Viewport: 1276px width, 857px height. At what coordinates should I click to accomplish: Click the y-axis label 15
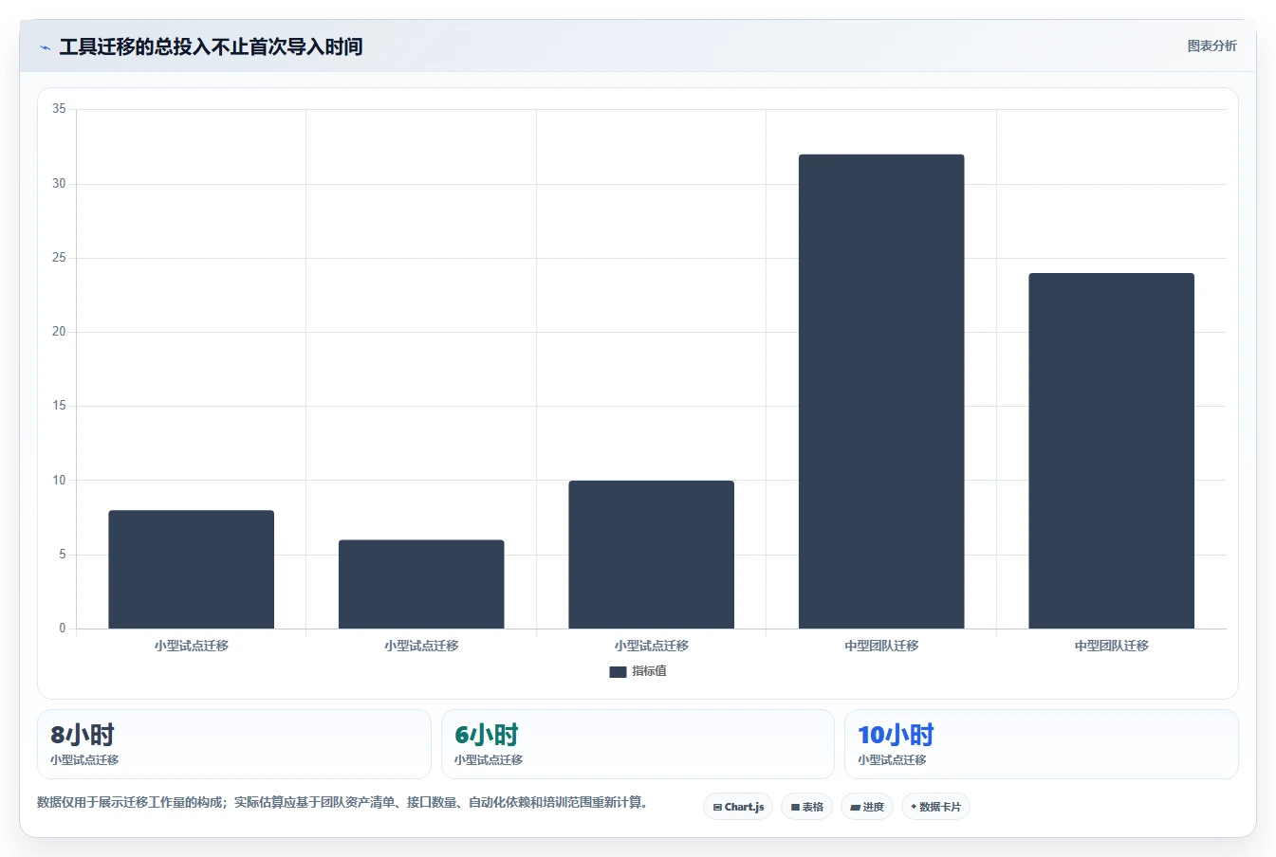[59, 406]
